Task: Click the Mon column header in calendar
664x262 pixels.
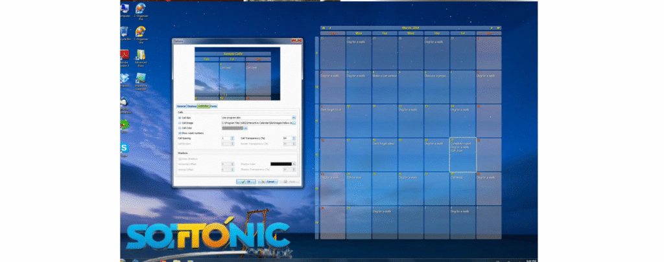Action: 359,33
